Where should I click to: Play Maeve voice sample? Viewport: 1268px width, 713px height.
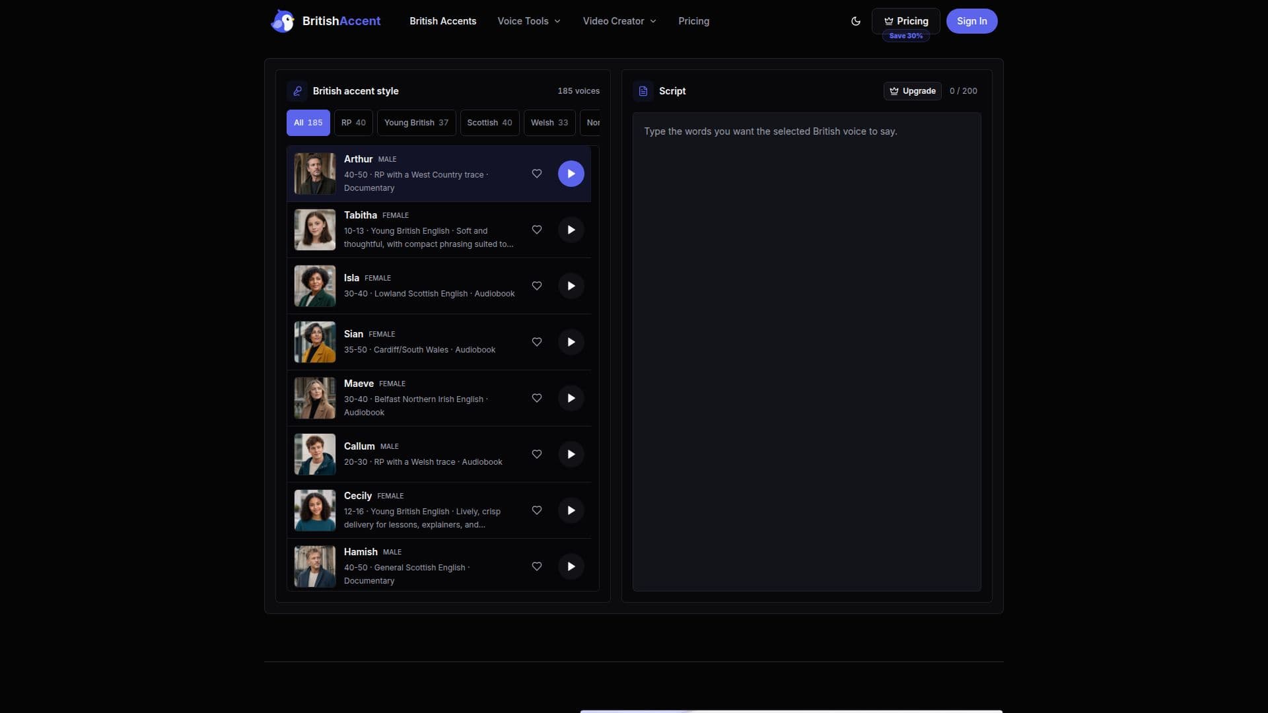click(571, 398)
